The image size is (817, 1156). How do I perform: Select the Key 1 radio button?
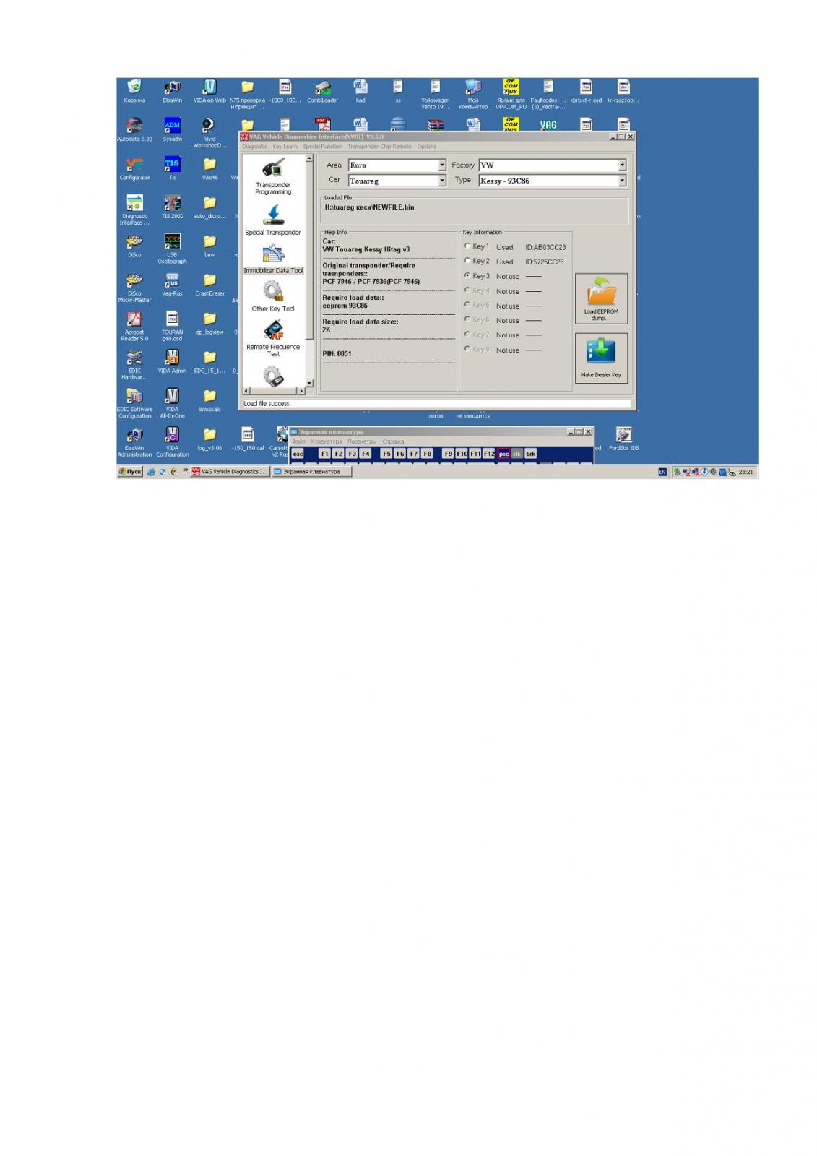click(467, 246)
